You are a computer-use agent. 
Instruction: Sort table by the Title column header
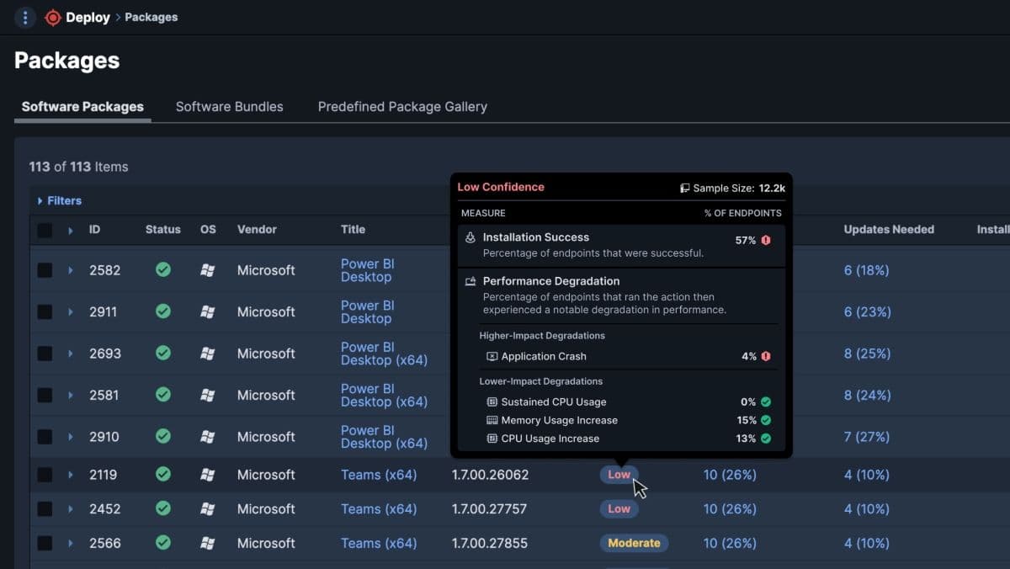point(353,229)
